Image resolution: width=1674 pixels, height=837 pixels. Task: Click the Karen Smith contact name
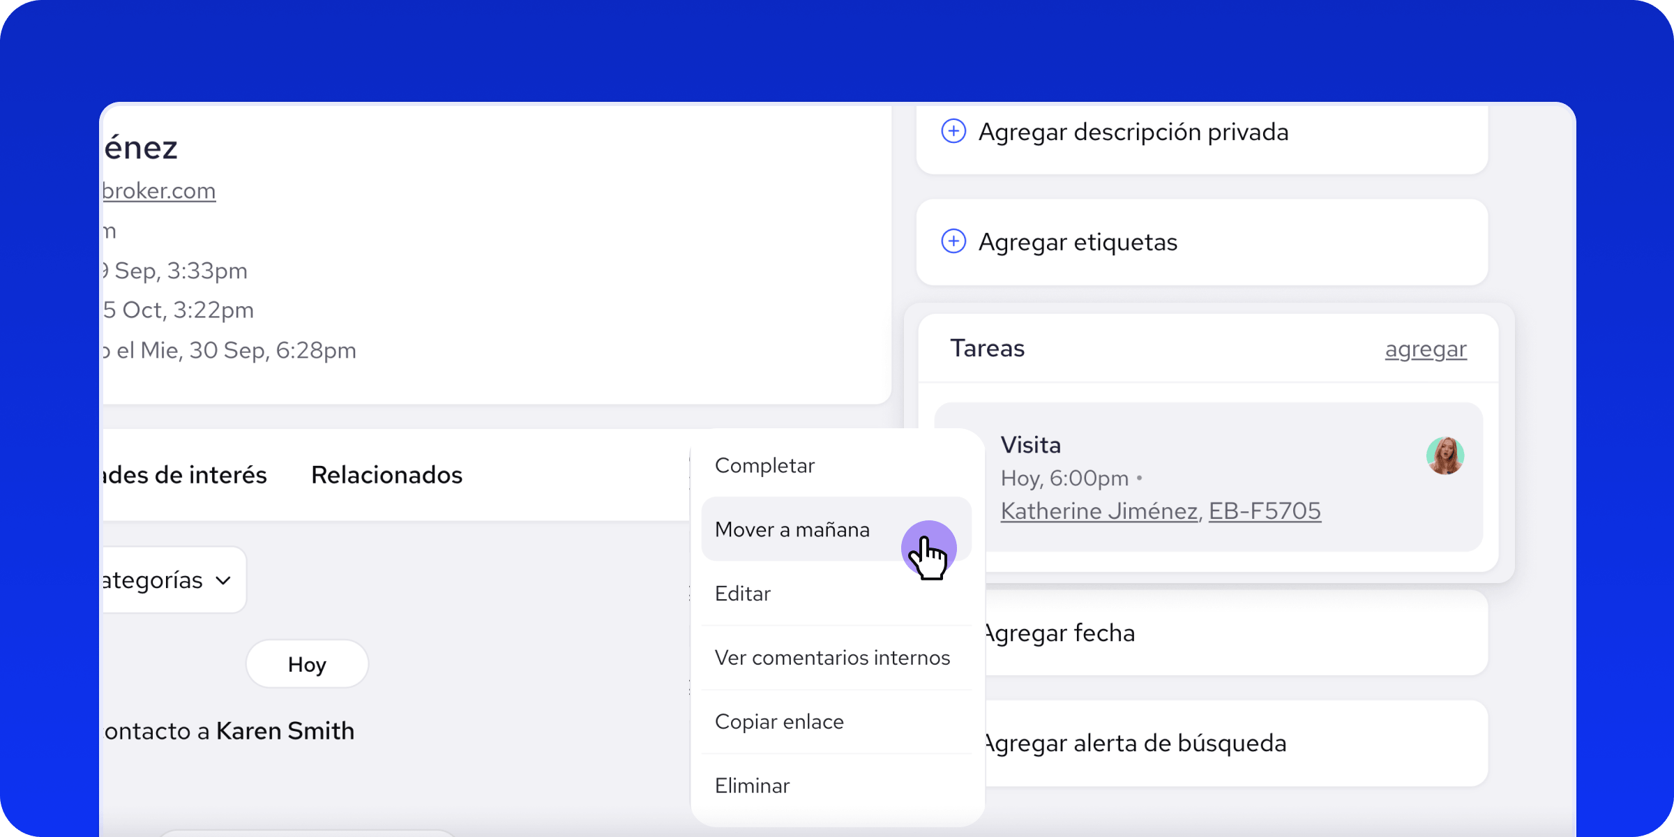click(285, 731)
